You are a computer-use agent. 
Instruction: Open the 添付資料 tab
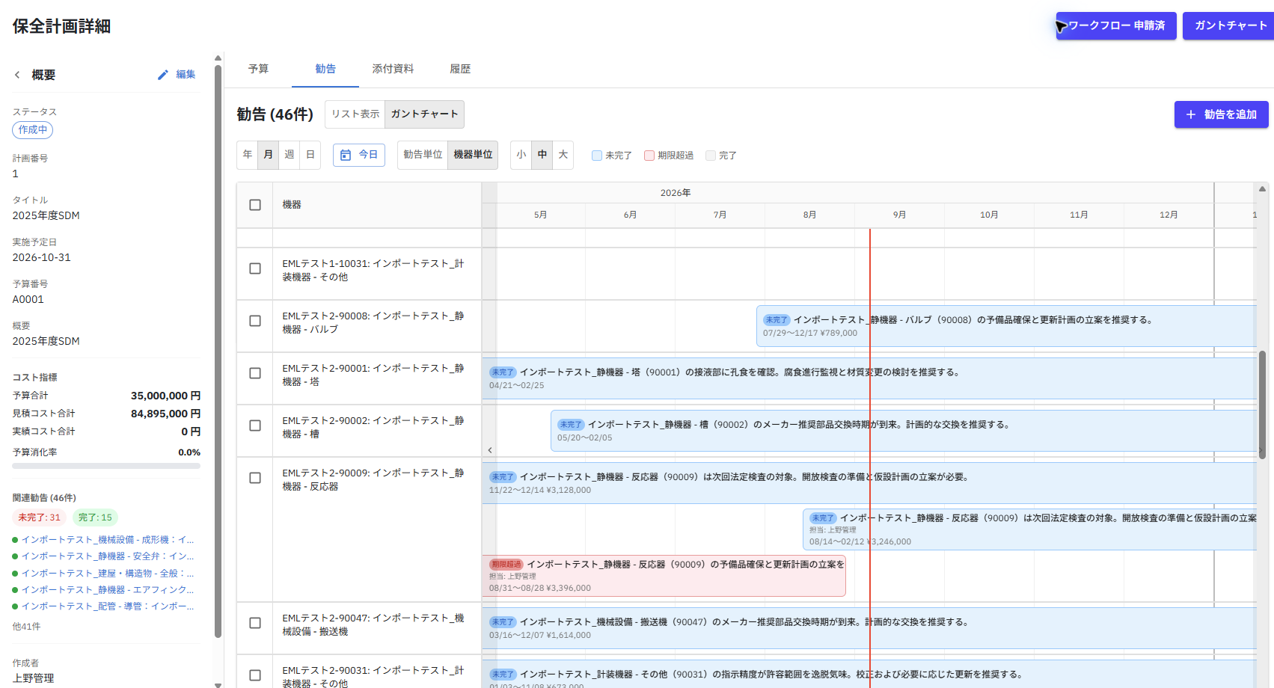coord(393,69)
